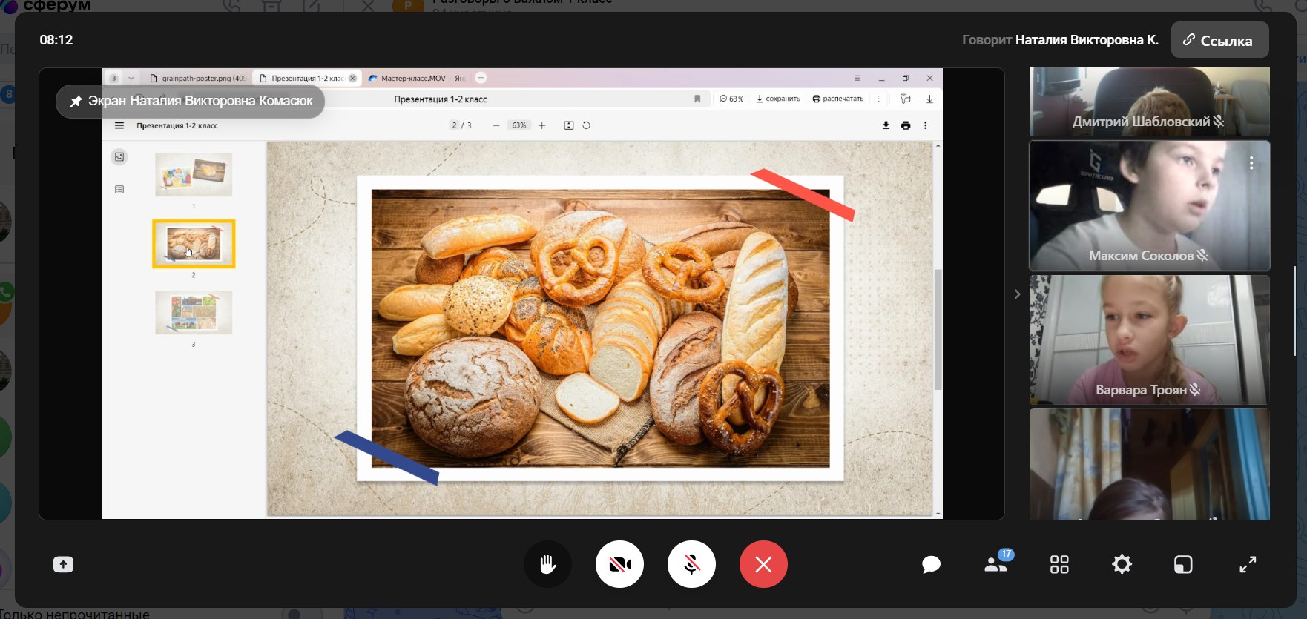
Task: Show document outline panel in PDF sidebar
Action: (x=119, y=190)
